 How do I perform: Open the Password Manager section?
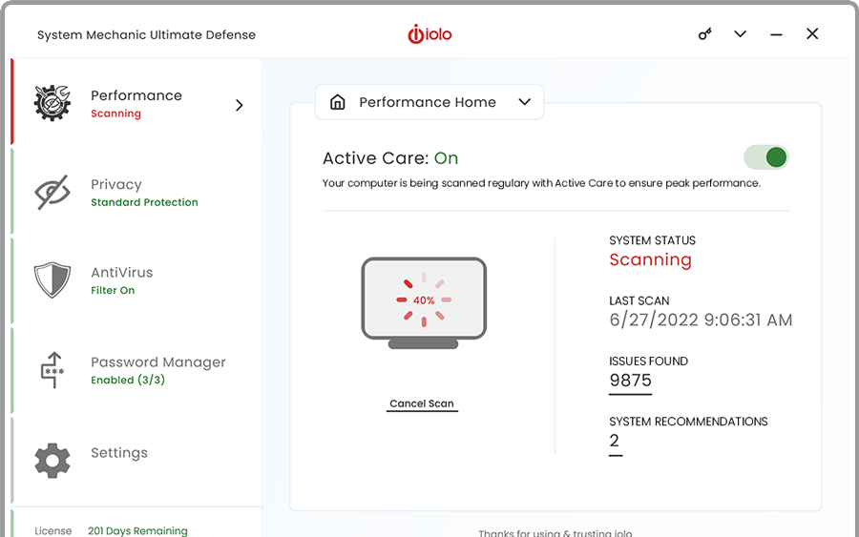click(158, 361)
